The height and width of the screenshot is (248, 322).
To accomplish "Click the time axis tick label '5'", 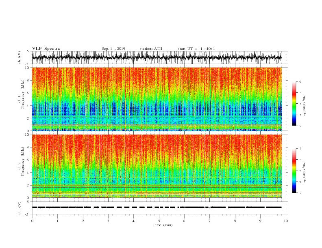I will click(x=159, y=221).
